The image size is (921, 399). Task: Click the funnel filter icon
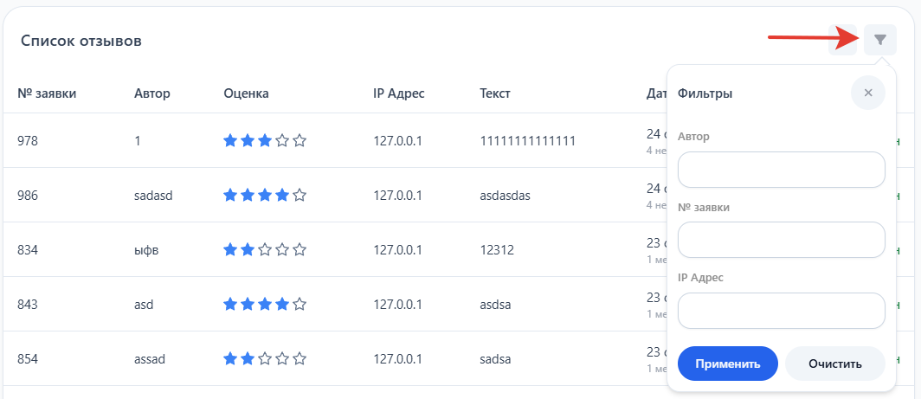point(879,40)
